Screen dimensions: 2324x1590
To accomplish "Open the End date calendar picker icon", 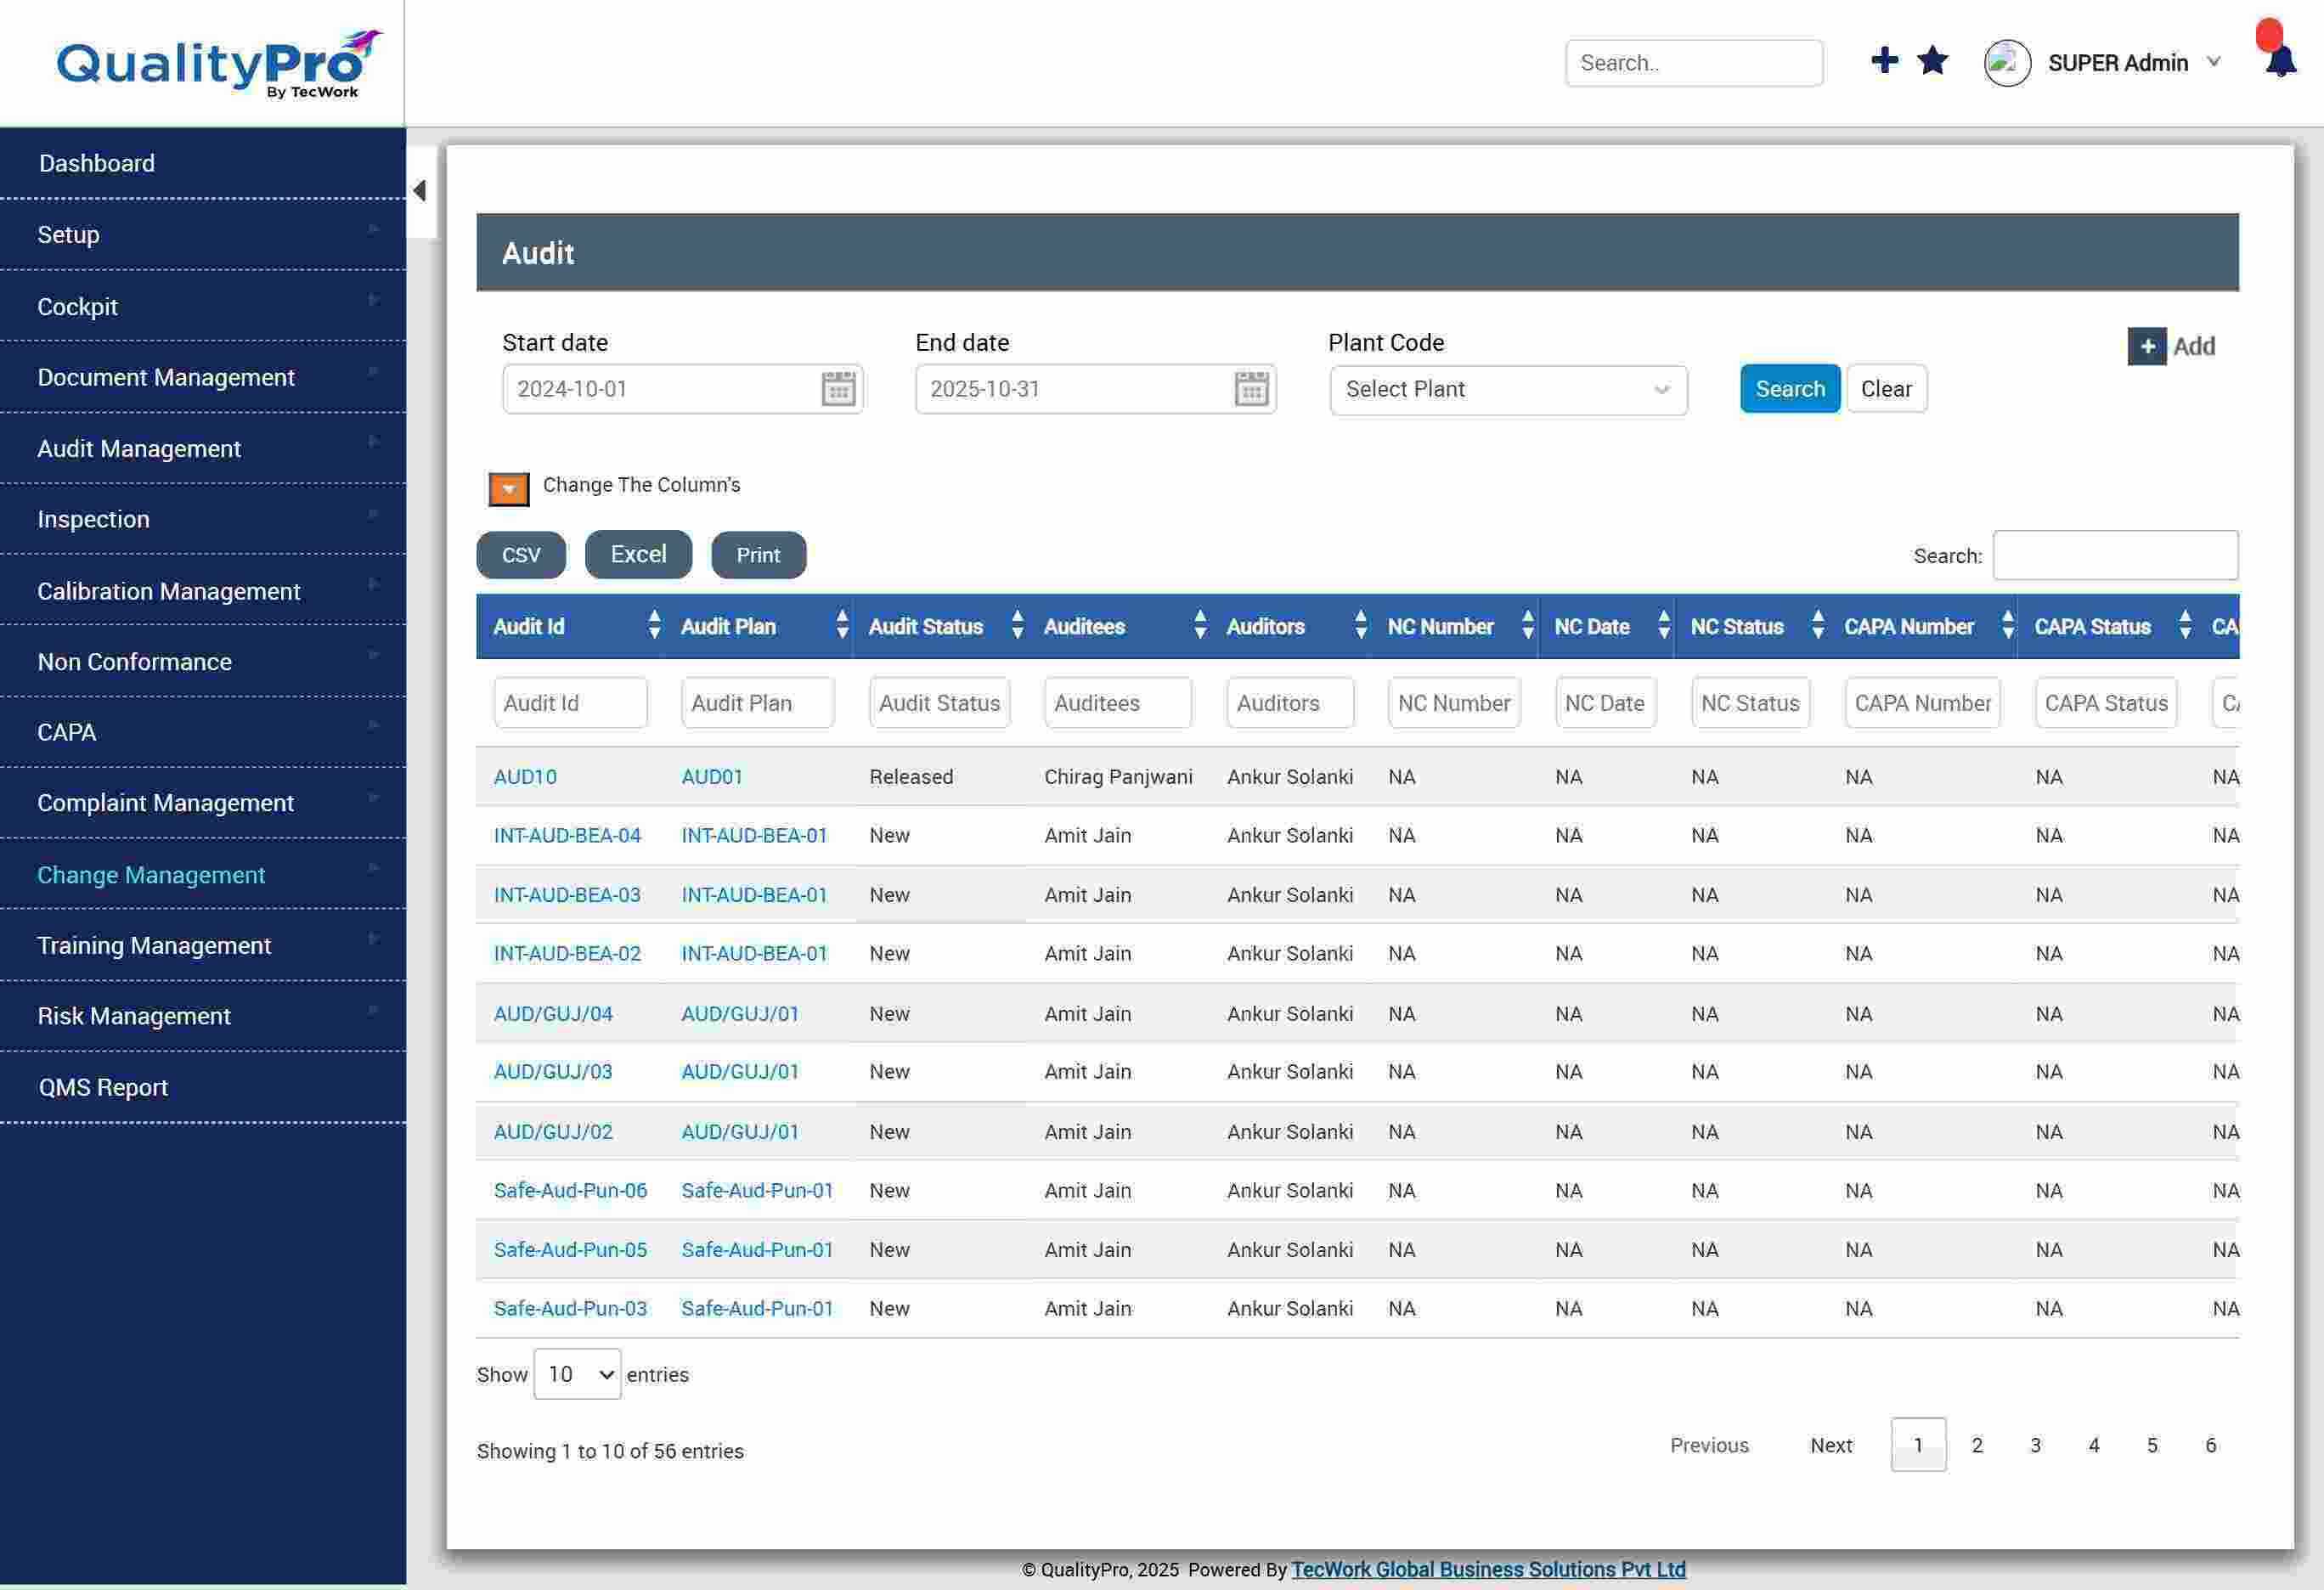I will click(x=1251, y=389).
